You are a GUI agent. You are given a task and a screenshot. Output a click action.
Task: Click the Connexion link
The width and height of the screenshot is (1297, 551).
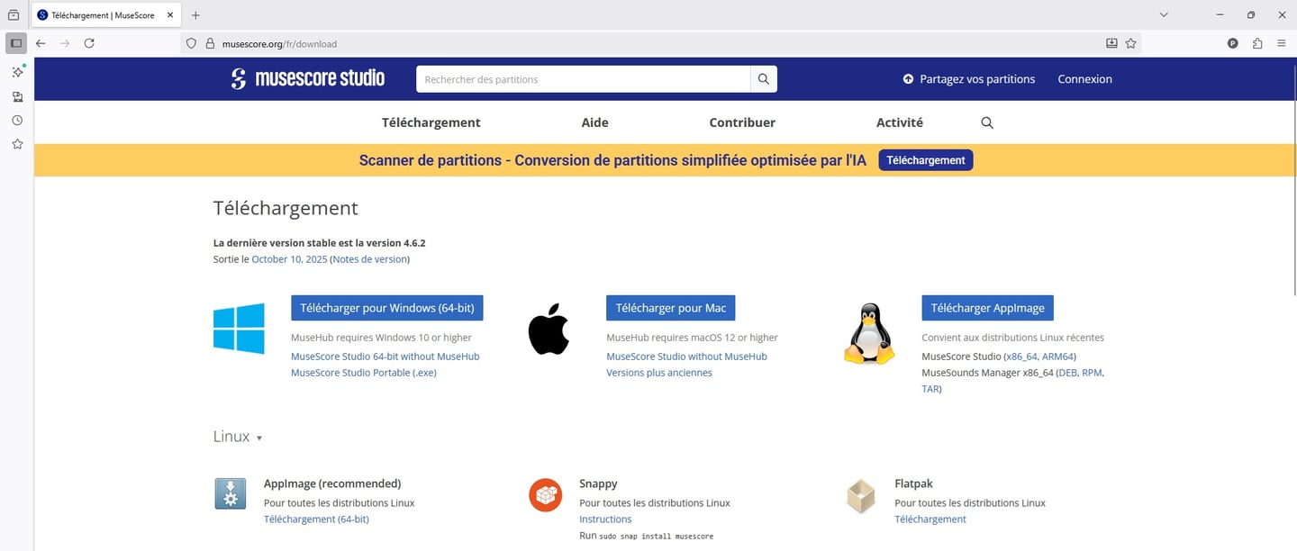point(1084,79)
